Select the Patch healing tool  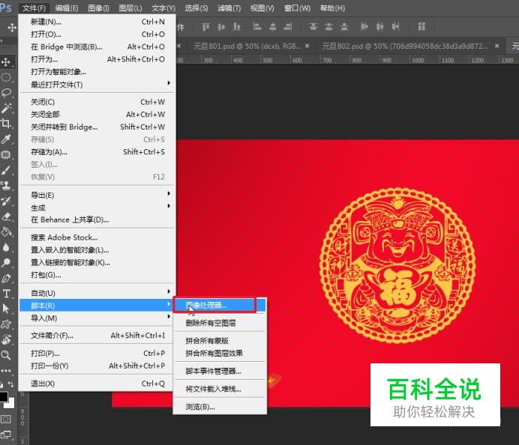[x=6, y=155]
